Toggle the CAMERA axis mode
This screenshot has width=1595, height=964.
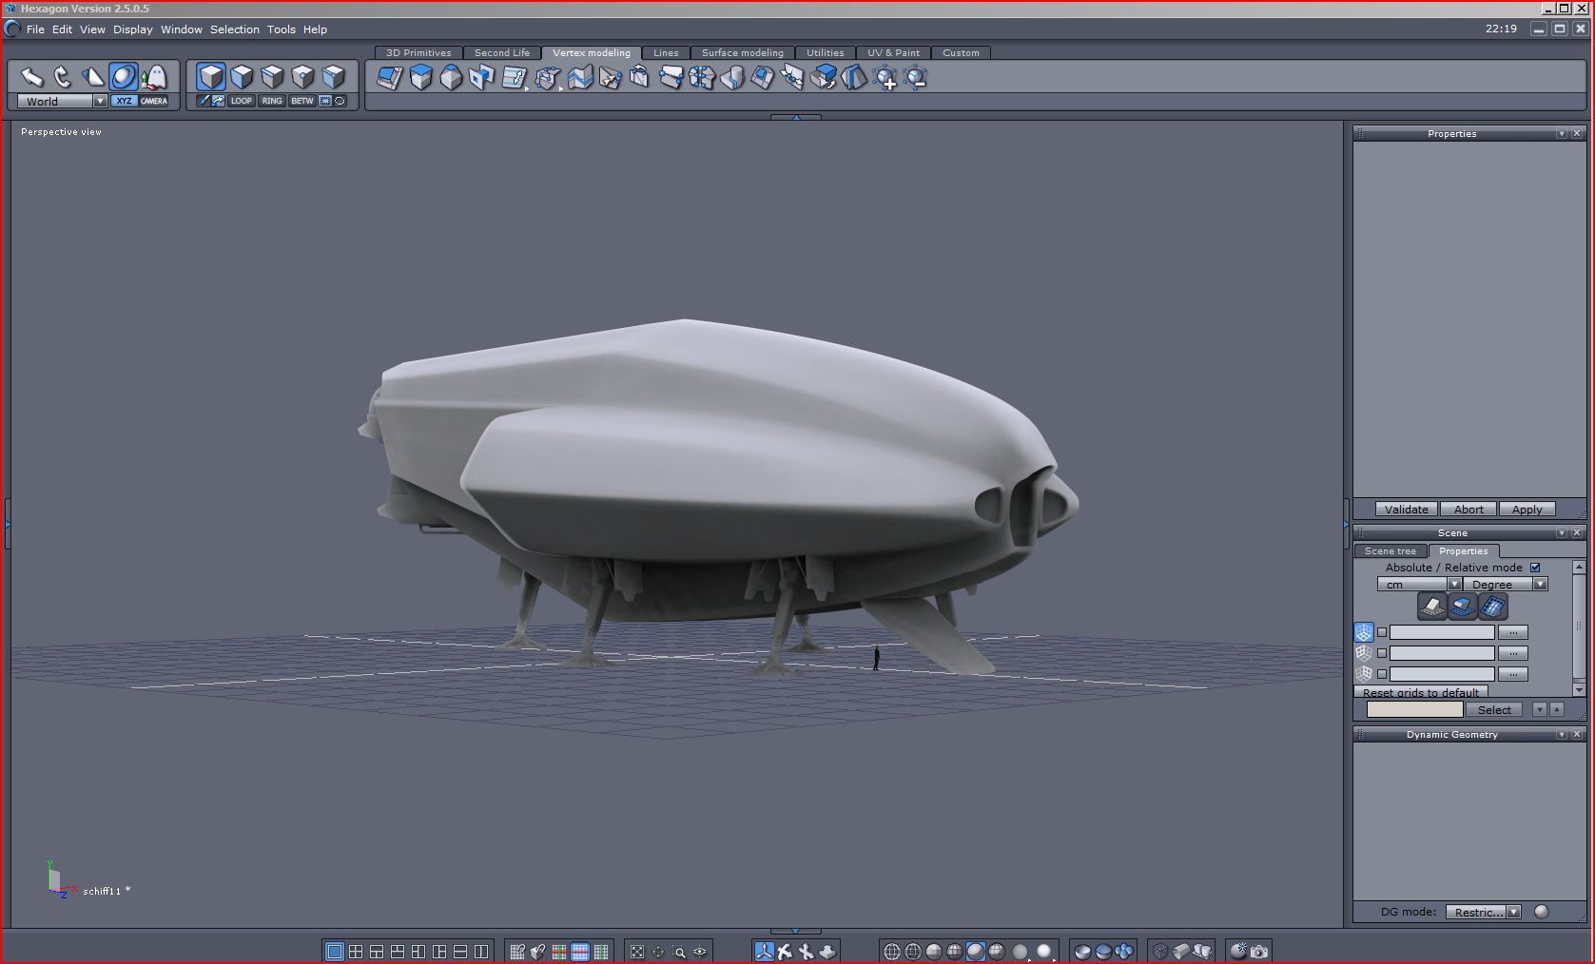(154, 101)
